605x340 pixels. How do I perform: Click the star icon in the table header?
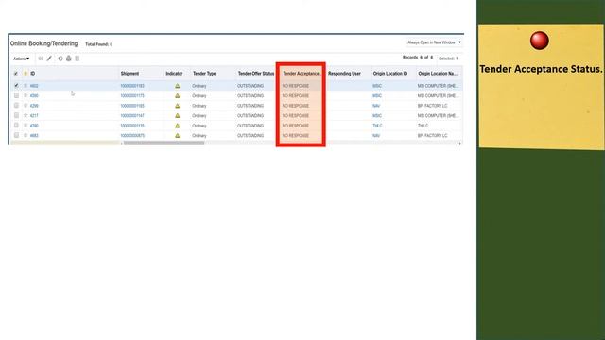tap(26, 74)
